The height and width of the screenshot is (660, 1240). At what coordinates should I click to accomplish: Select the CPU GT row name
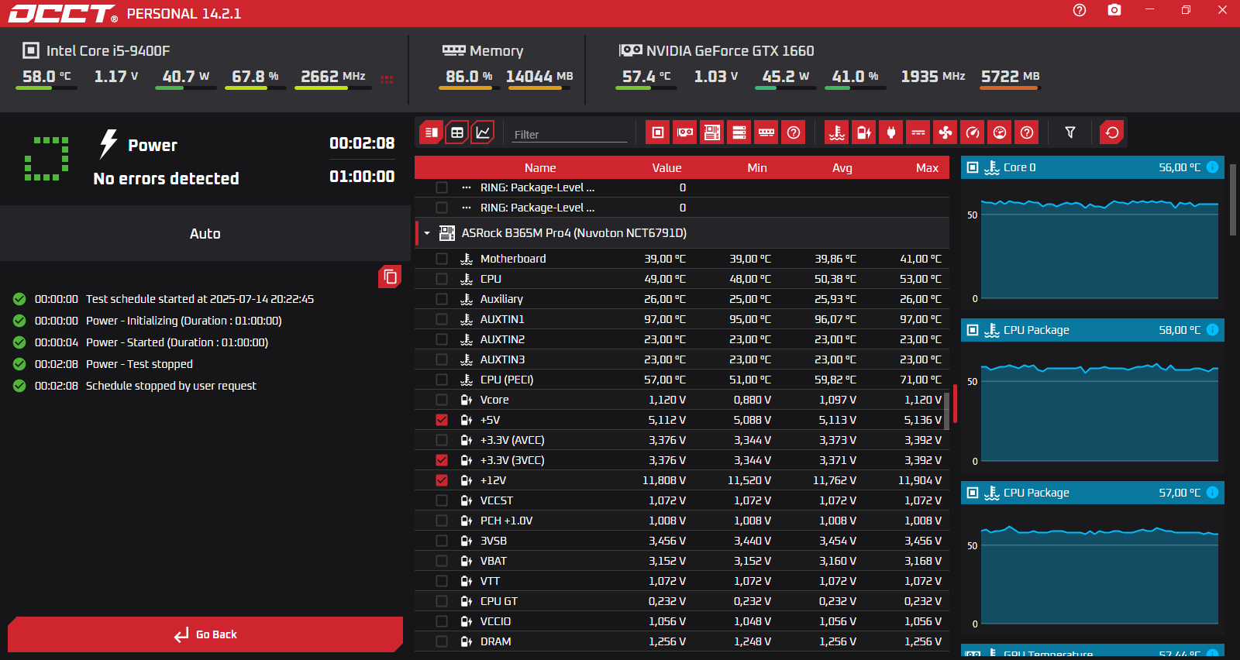(499, 601)
